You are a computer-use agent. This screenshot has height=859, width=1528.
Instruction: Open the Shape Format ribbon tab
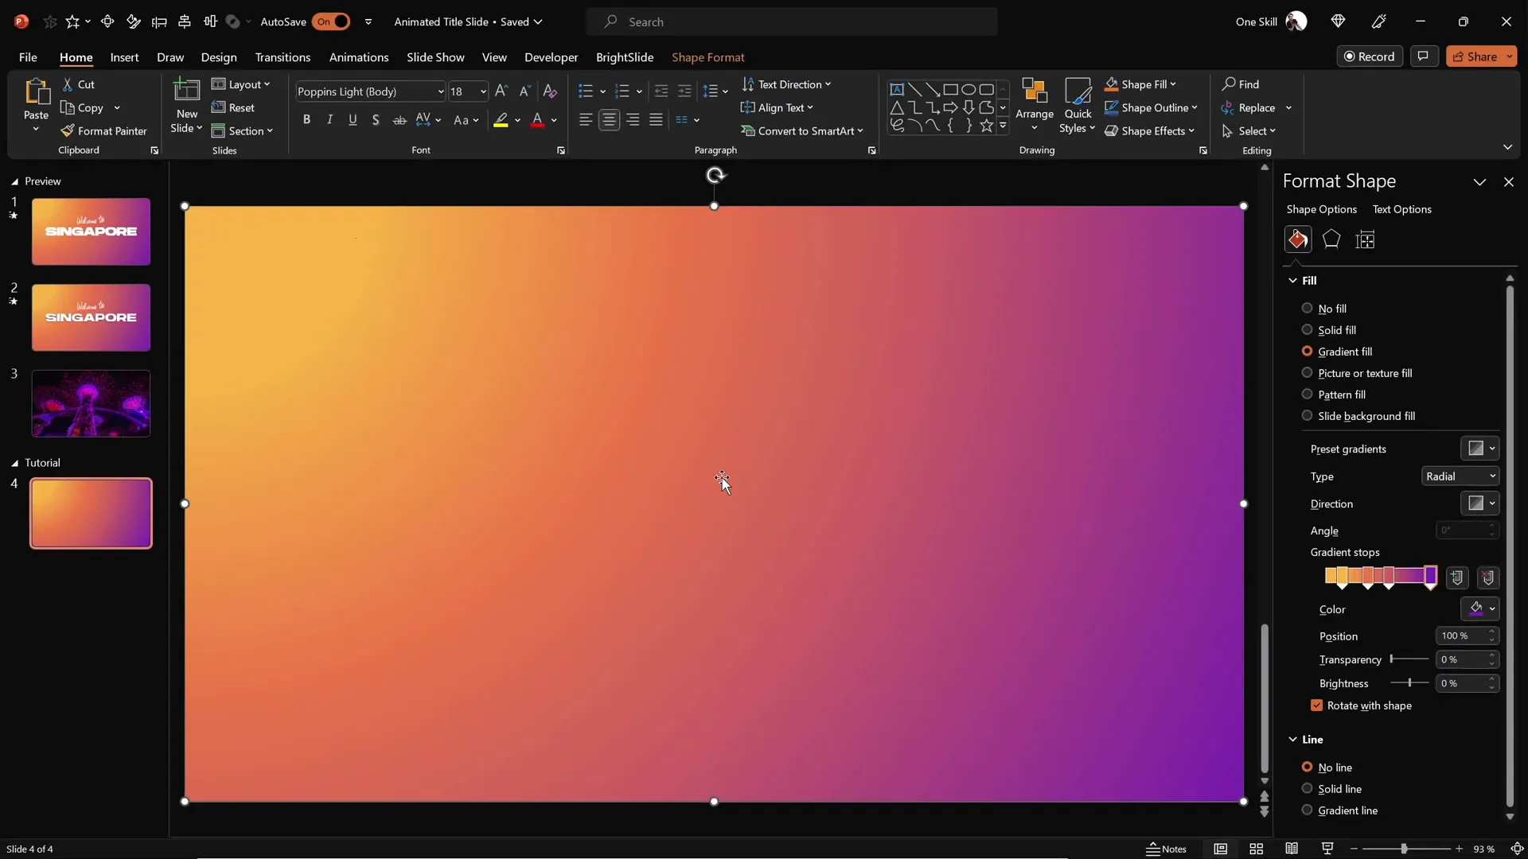click(708, 56)
